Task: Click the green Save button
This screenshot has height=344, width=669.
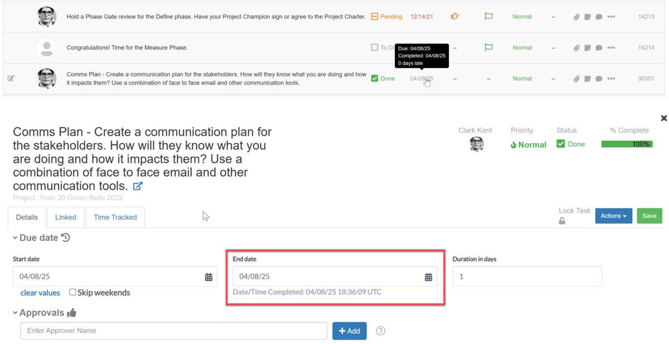Action: [x=649, y=216]
